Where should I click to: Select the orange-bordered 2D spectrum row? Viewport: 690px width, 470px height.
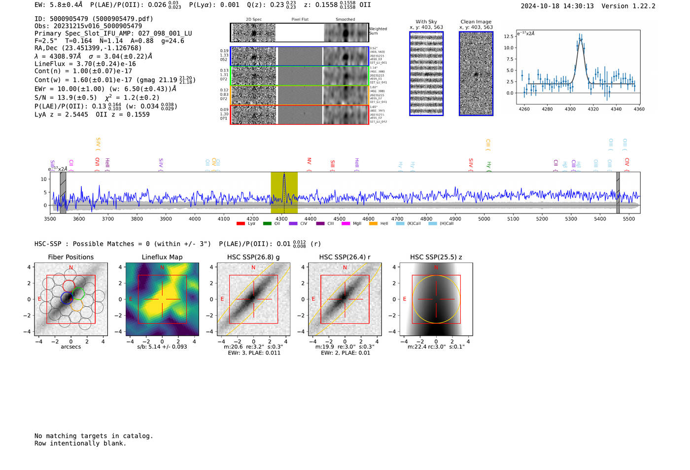(x=300, y=95)
